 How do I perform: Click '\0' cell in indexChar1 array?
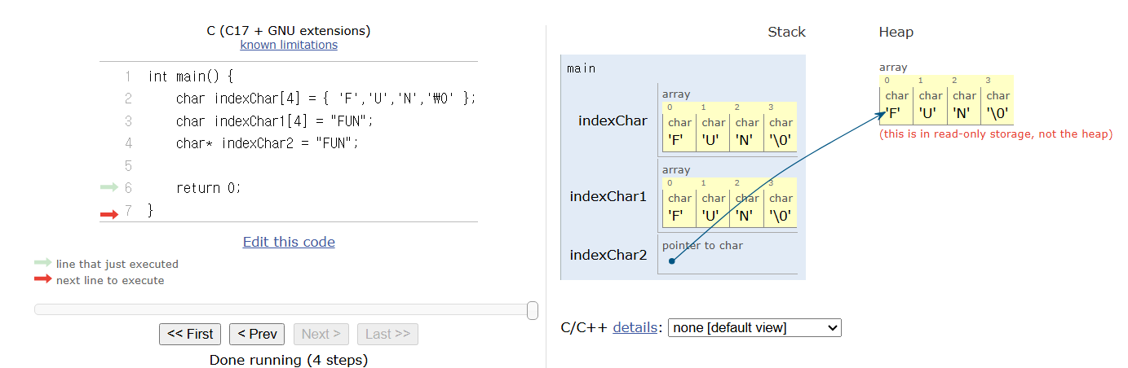tap(781, 207)
